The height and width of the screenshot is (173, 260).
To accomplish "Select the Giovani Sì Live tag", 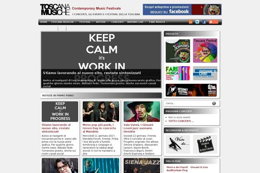I will point(199,167).
